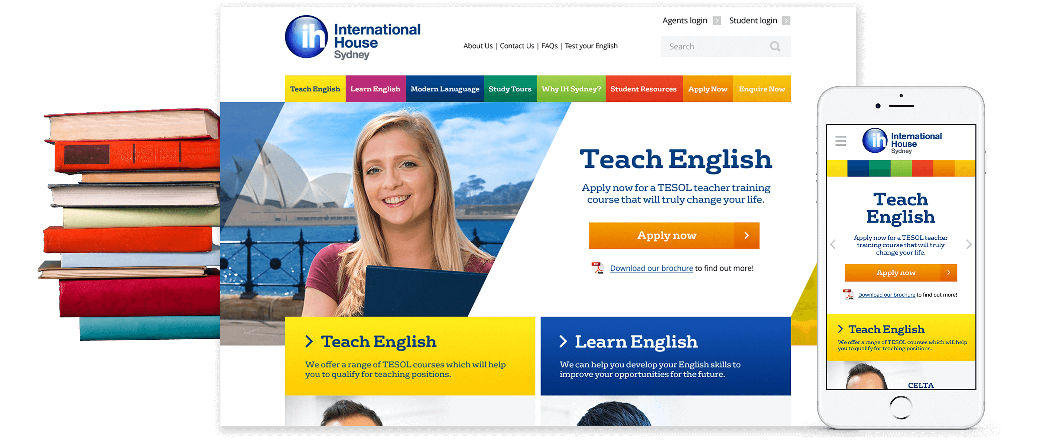Open the Why IH Sydney? nav tab
The width and height of the screenshot is (1040, 446).
571,89
